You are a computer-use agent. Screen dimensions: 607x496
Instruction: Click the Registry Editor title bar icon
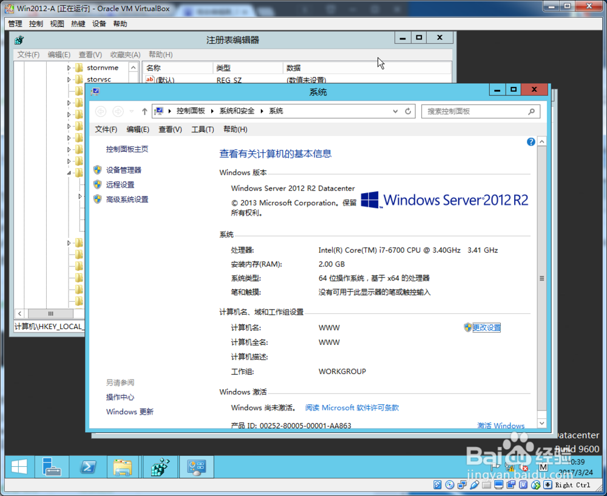tap(19, 39)
